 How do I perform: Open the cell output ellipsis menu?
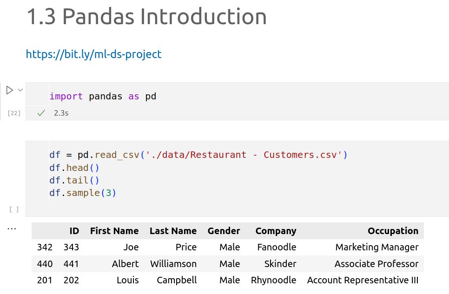pos(12,229)
